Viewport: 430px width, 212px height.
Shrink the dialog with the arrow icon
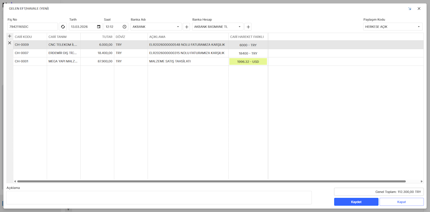point(410,9)
